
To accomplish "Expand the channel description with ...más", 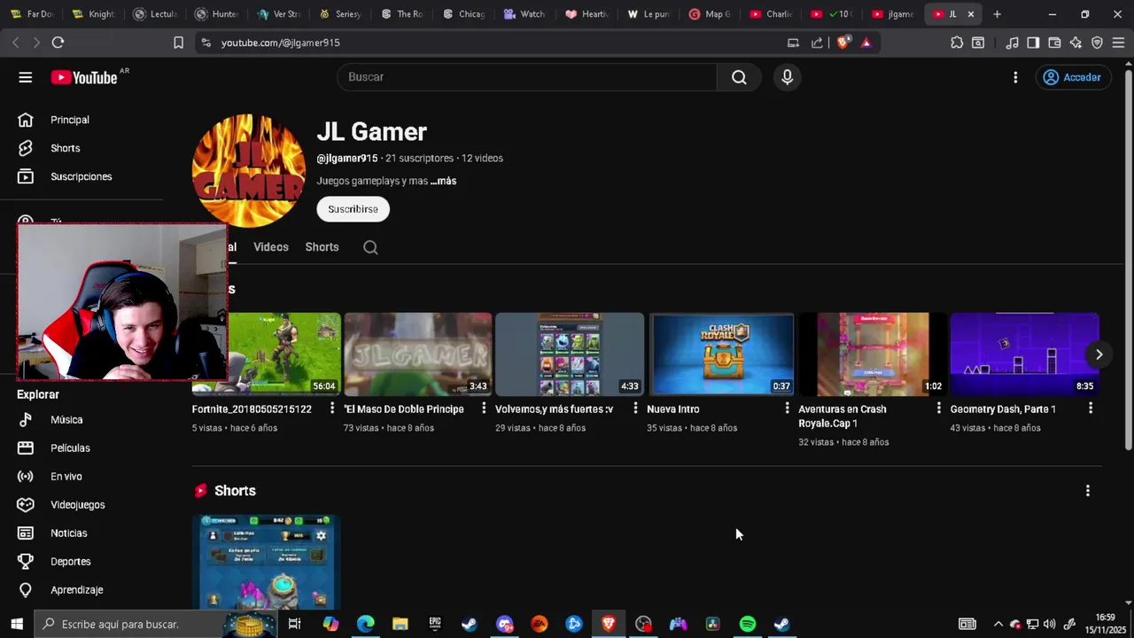I will point(443,181).
